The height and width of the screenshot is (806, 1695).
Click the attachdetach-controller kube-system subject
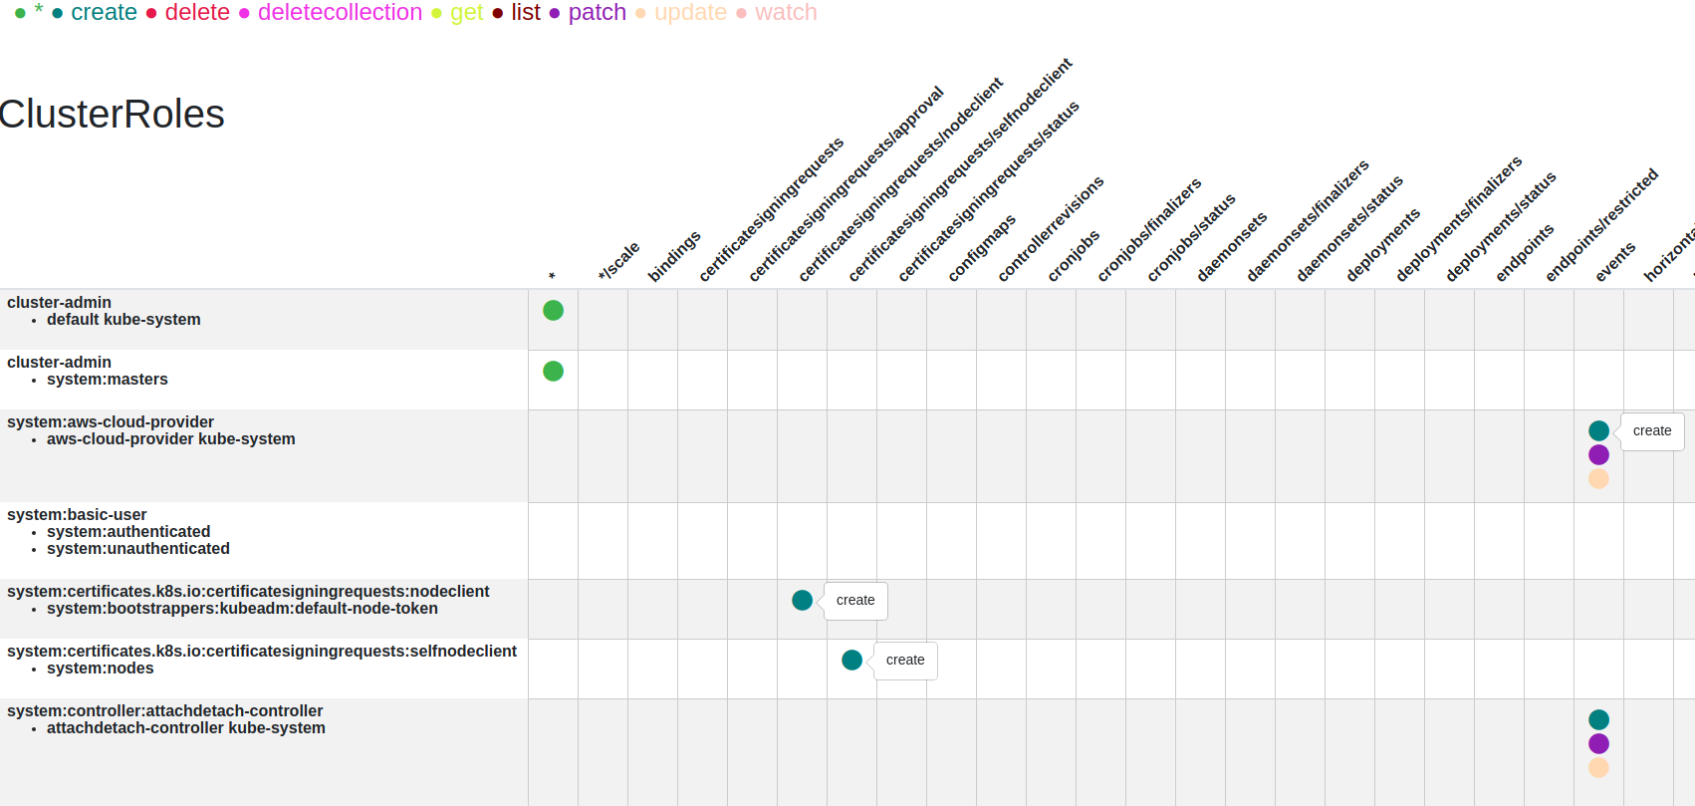coord(186,728)
